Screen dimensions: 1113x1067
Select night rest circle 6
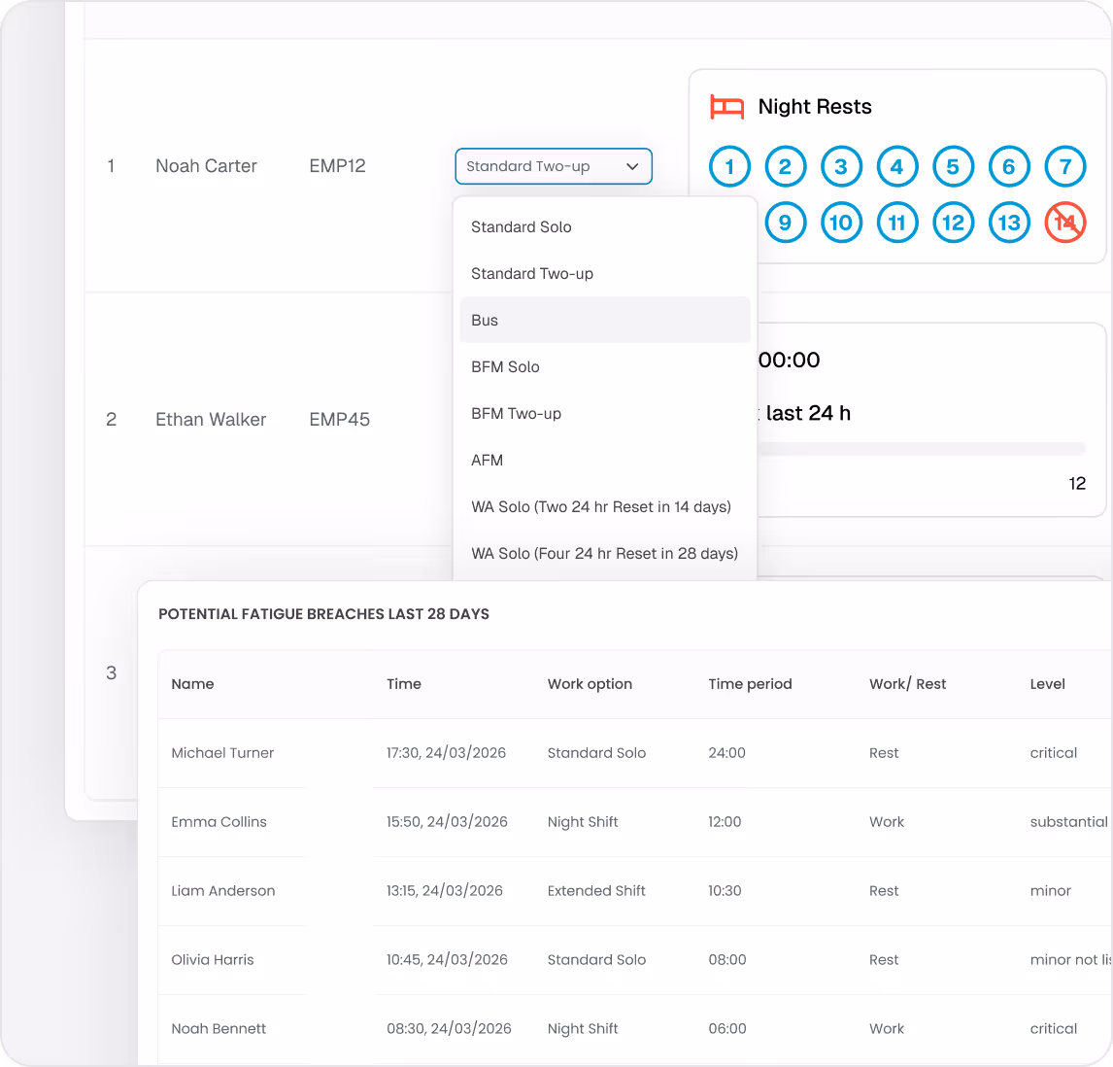[x=1009, y=167]
